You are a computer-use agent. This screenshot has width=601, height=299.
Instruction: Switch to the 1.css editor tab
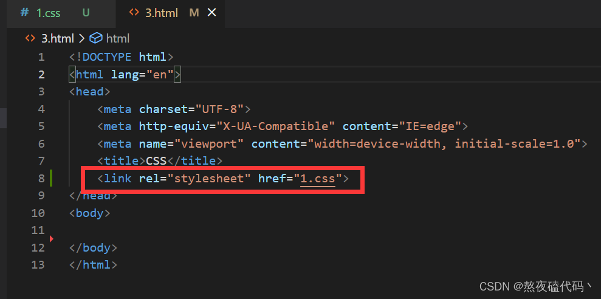(x=61, y=13)
